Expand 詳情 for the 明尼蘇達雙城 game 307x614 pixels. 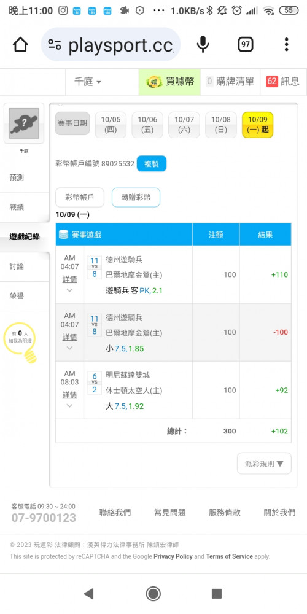[70, 395]
